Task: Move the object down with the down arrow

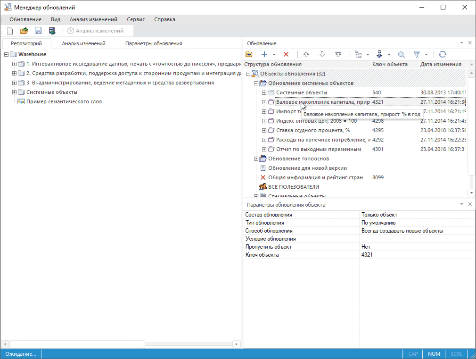Action: [322, 54]
